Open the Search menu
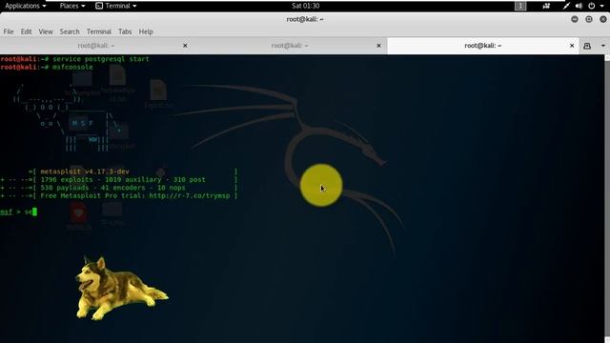The image size is (610, 343). coord(70,31)
